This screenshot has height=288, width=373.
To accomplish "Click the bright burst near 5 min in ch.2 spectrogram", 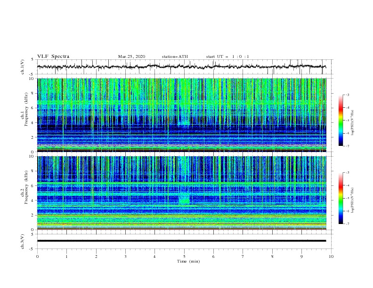I will tap(184, 199).
